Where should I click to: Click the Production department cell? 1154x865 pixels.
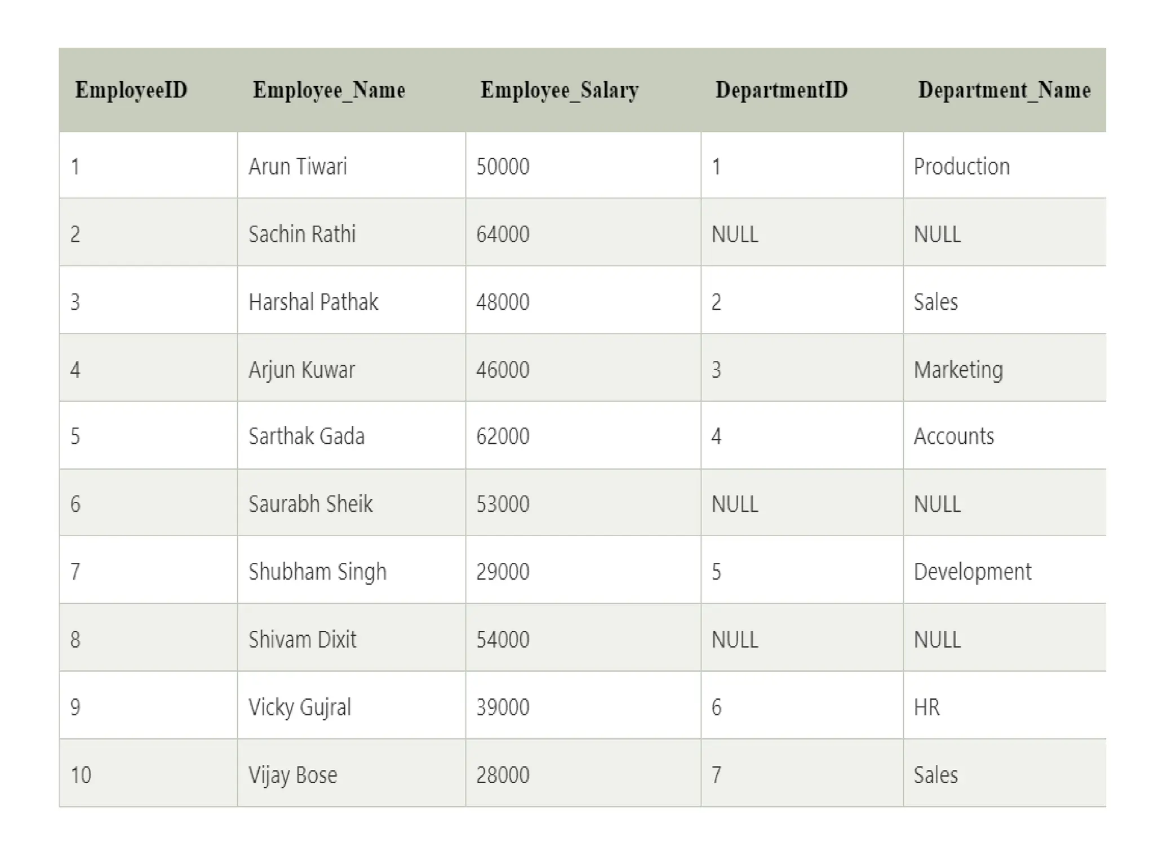(x=961, y=167)
